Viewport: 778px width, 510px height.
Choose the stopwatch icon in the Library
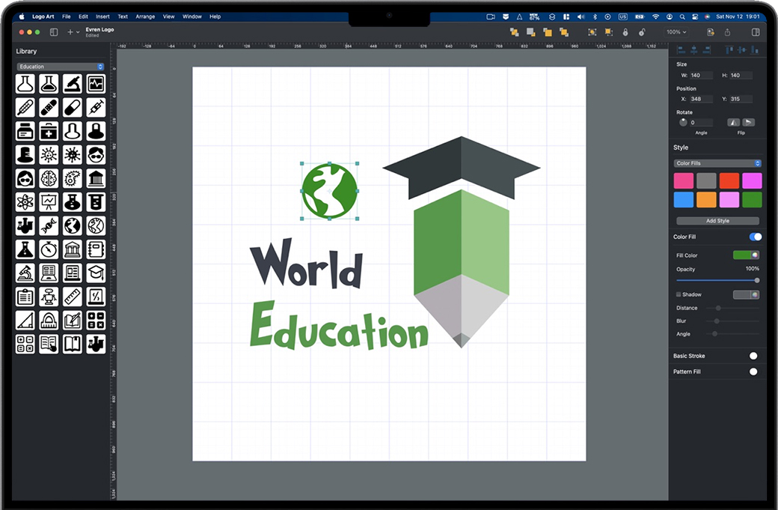(x=49, y=249)
